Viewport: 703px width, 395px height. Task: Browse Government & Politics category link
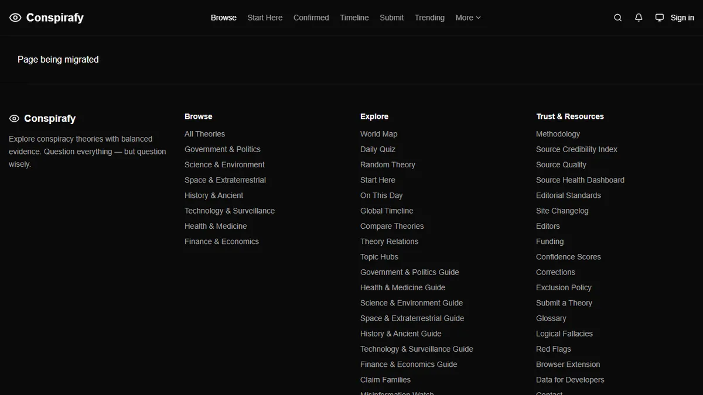pyautogui.click(x=223, y=149)
